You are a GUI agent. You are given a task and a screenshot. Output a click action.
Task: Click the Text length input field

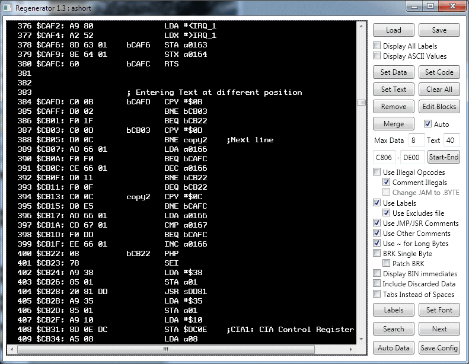452,141
